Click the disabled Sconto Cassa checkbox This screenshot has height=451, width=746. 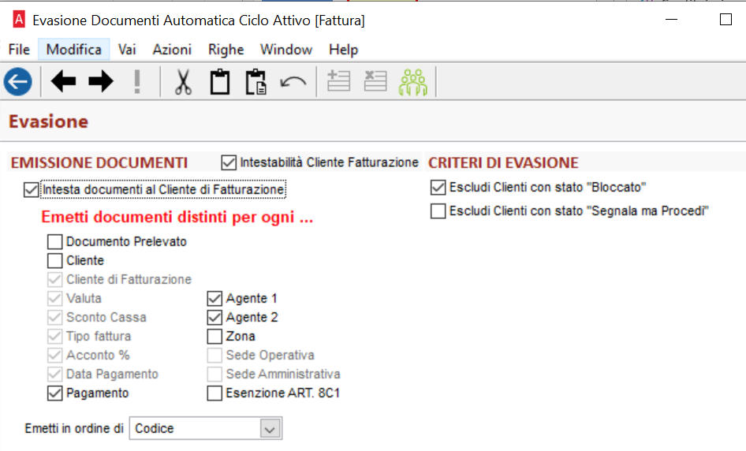pyautogui.click(x=55, y=317)
